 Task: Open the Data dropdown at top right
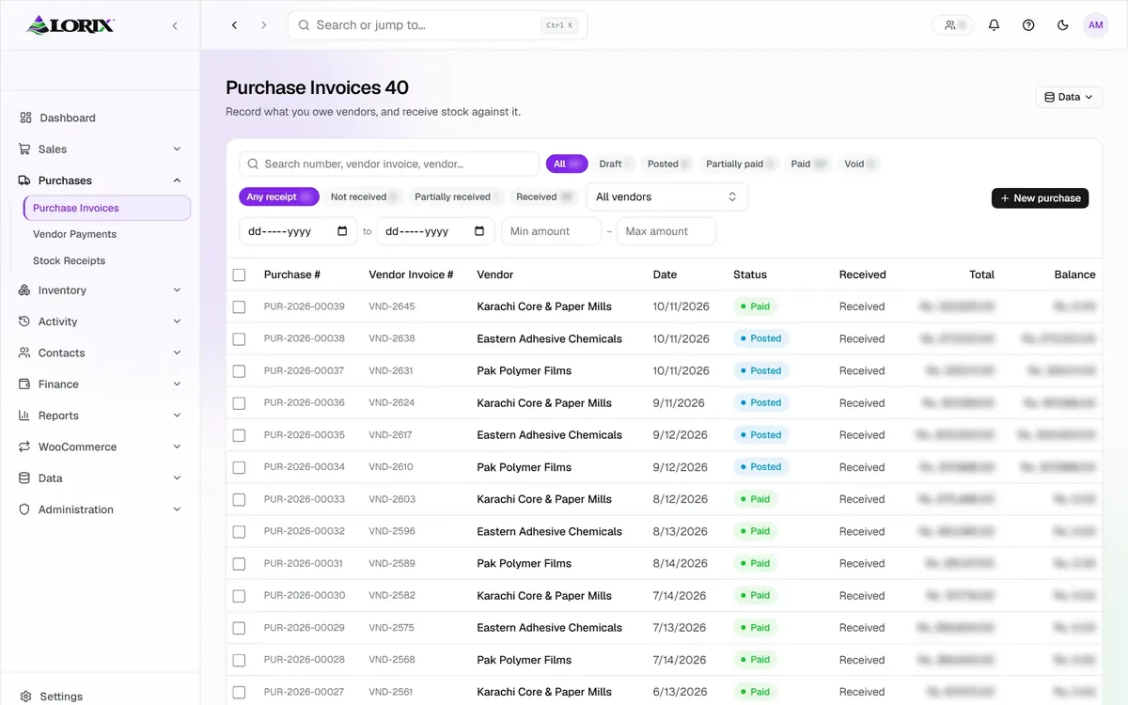click(x=1069, y=97)
